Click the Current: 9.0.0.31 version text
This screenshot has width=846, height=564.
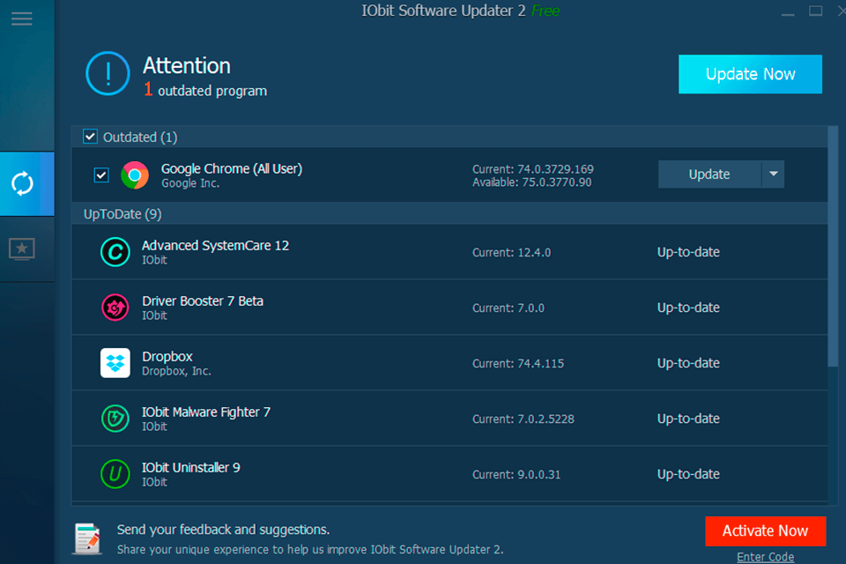(x=516, y=475)
